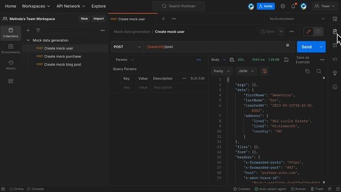Click the network globe icon in response bar
Image resolution: width=341 pixels, height=192 pixels.
232,60
